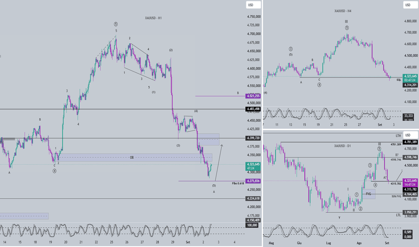Click the FVG box on D1 chart
The image size is (419, 247).
click(x=369, y=194)
